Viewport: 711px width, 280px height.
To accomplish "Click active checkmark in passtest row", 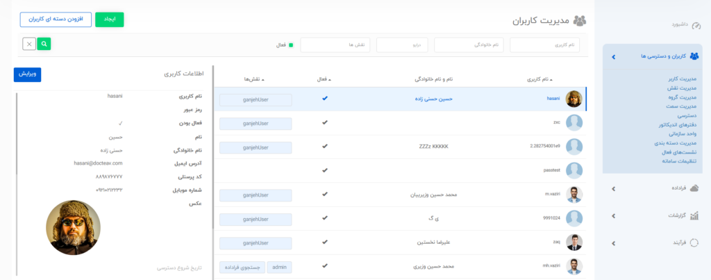I will [324, 170].
